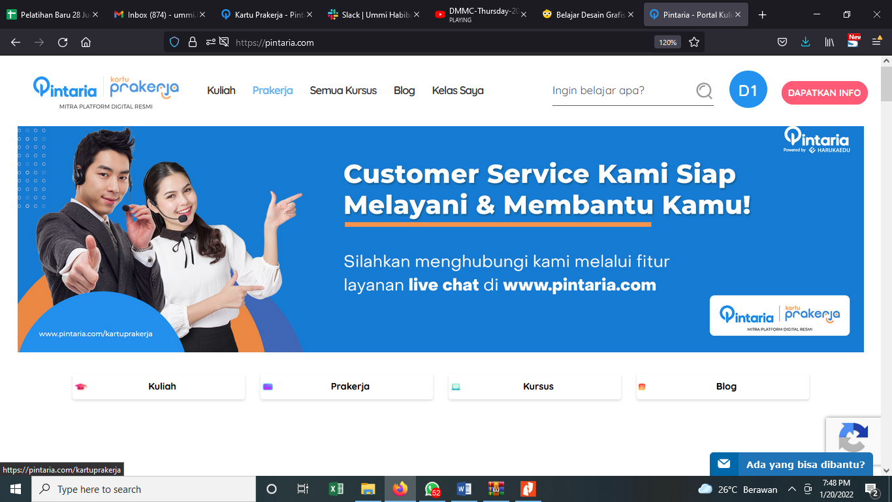Screen dimensions: 892x502
Task: Click the Firefox back arrow
Action: (x=16, y=42)
